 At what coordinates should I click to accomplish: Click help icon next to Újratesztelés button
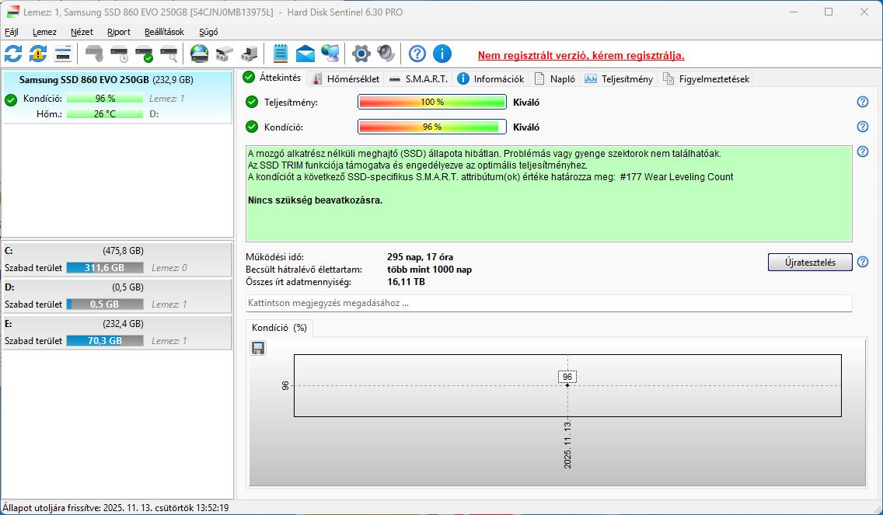click(862, 262)
